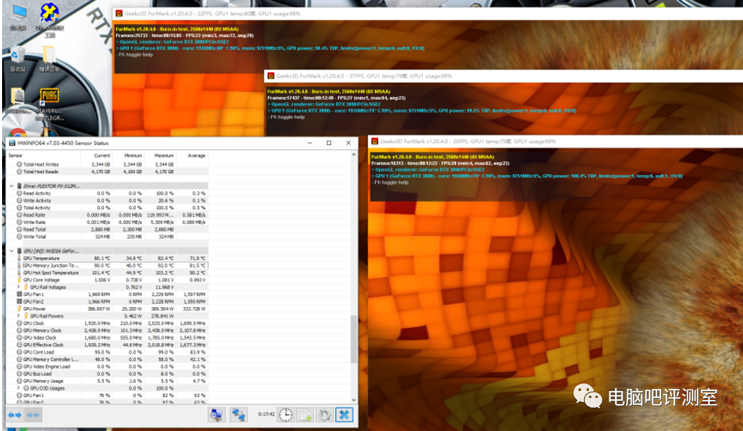Expand the GPU Rail Powers row
743x431 pixels.
(19, 316)
